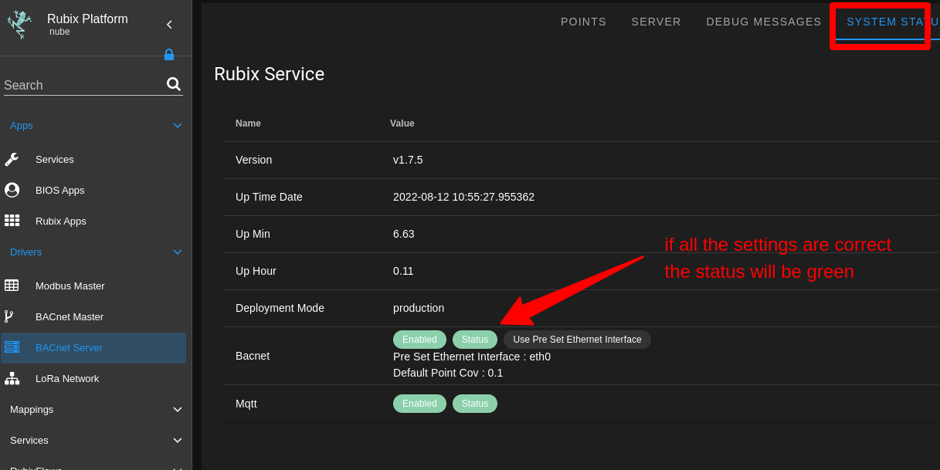The width and height of the screenshot is (940, 470).
Task: Click the Bacnet Status chip
Action: point(475,340)
